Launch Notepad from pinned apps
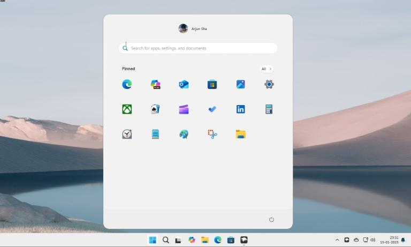The width and height of the screenshot is (411, 247). tap(155, 134)
